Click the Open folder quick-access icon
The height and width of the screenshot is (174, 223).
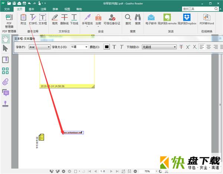click(9, 3)
